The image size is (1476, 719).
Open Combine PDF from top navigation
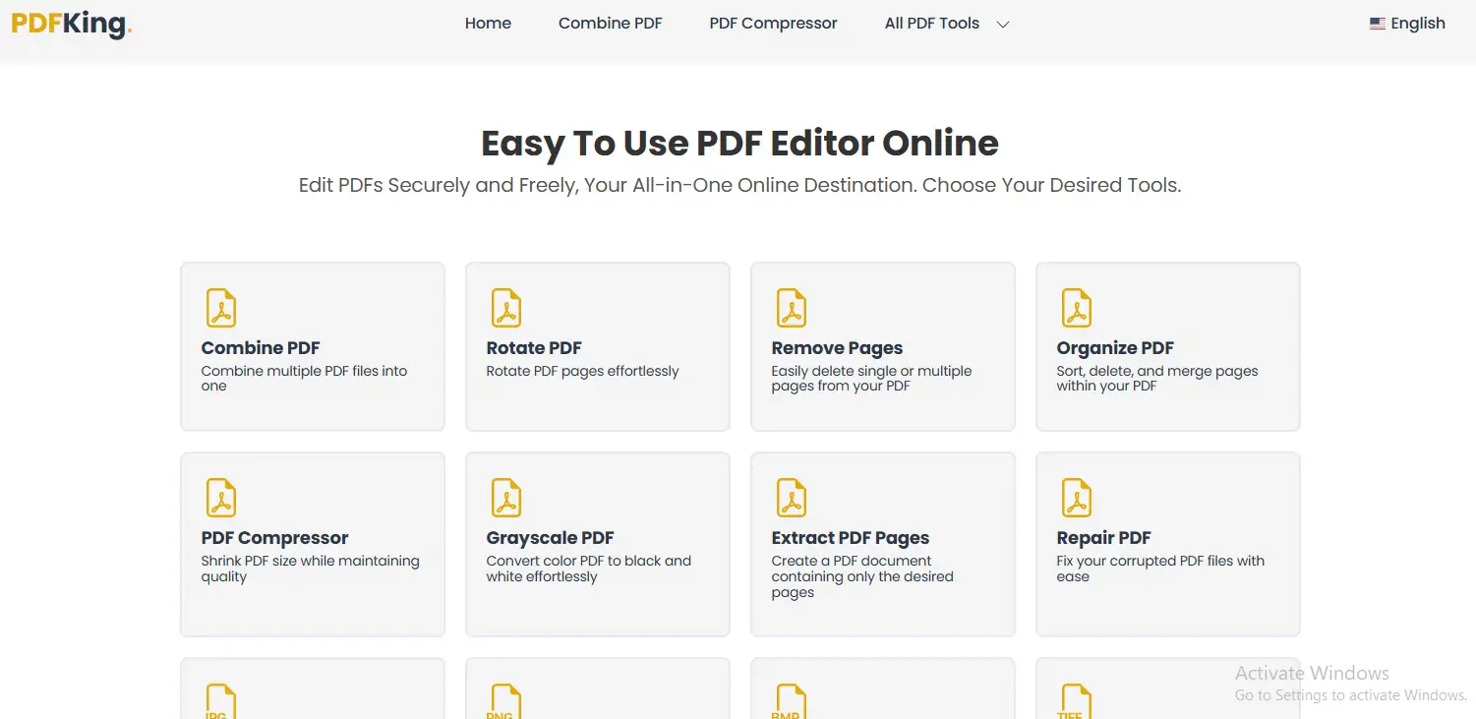[x=610, y=24]
